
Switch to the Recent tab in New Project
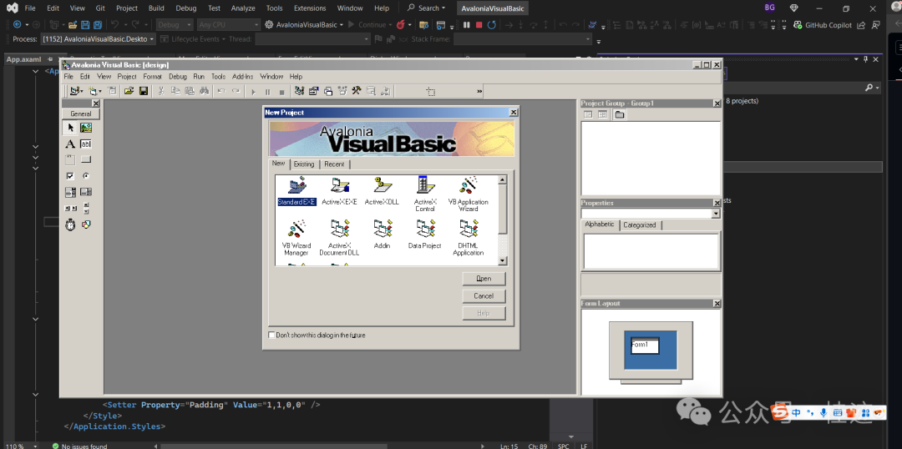(334, 164)
